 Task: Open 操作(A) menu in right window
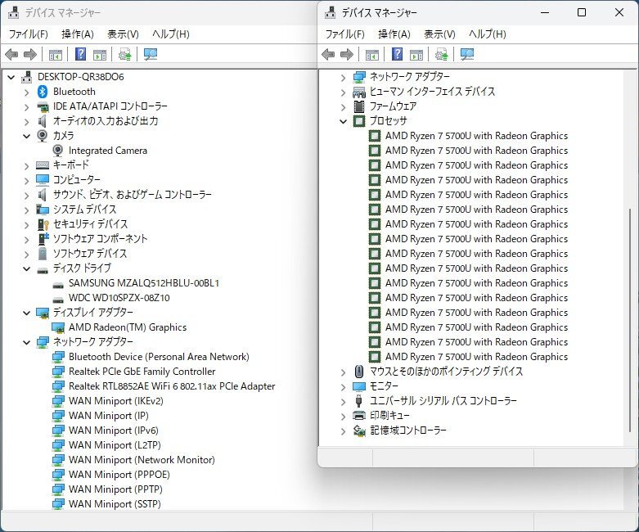(x=394, y=34)
